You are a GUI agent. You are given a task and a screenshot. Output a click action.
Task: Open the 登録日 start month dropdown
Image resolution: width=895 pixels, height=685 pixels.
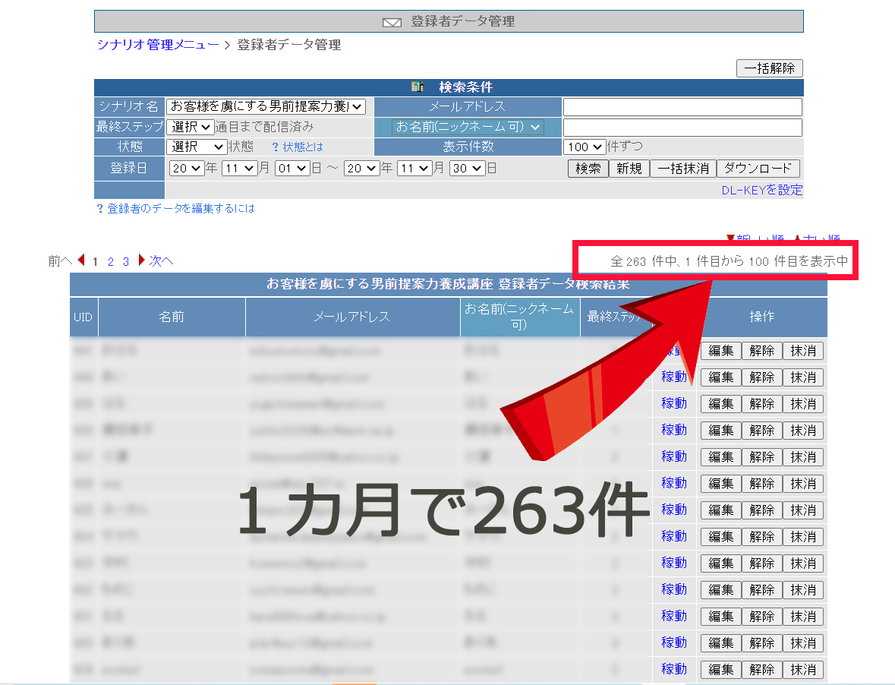(239, 169)
